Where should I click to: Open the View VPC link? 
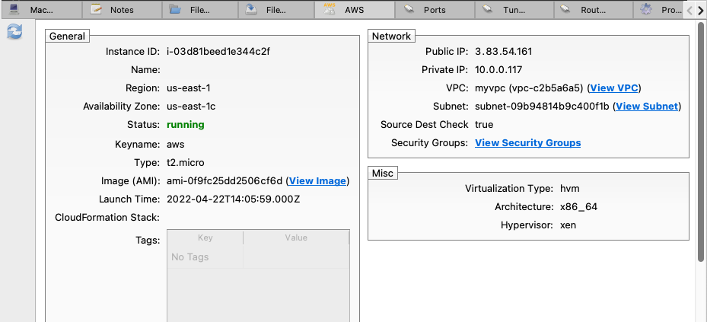coord(614,88)
